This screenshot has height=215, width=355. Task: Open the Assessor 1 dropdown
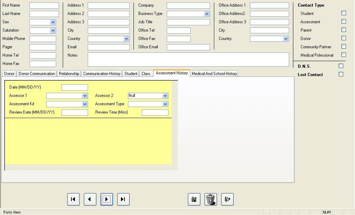[85, 96]
